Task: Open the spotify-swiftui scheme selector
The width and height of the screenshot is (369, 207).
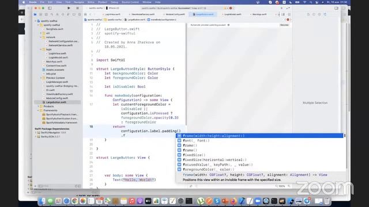Action: [x=96, y=8]
